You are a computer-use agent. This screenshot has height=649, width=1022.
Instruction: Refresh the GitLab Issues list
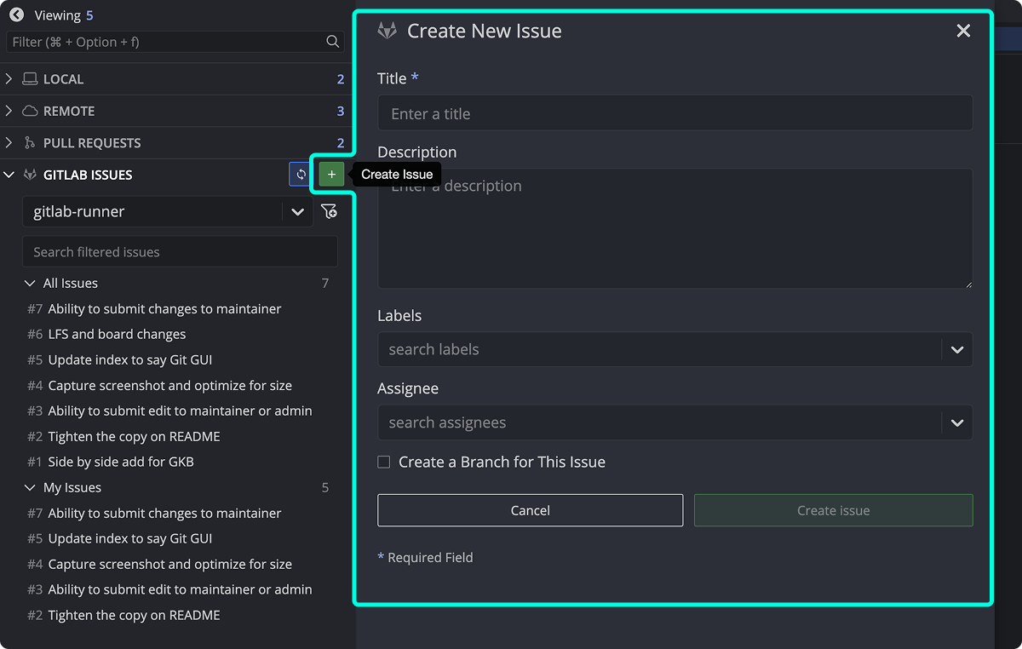300,174
